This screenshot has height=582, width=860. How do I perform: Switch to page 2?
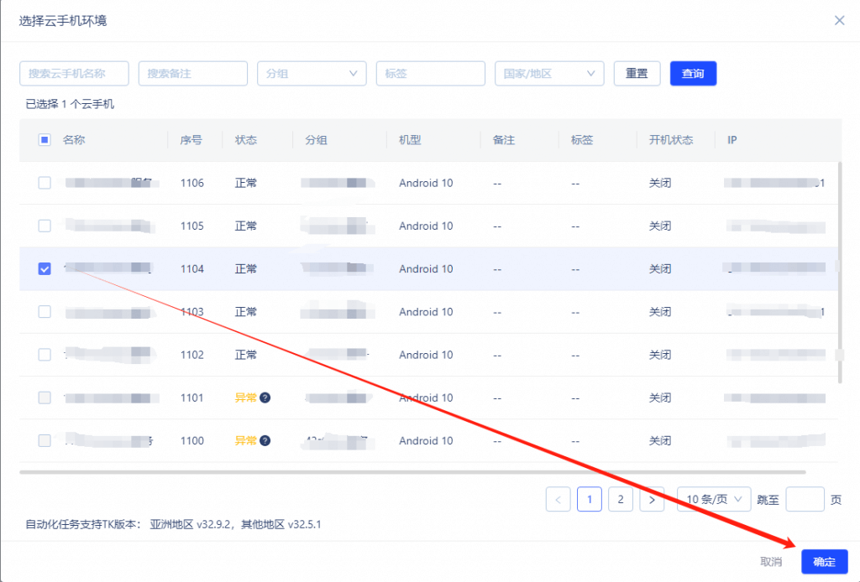tap(620, 499)
